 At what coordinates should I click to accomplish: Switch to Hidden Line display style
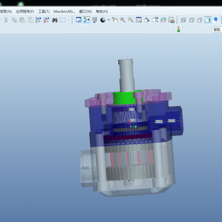pos(191,20)
